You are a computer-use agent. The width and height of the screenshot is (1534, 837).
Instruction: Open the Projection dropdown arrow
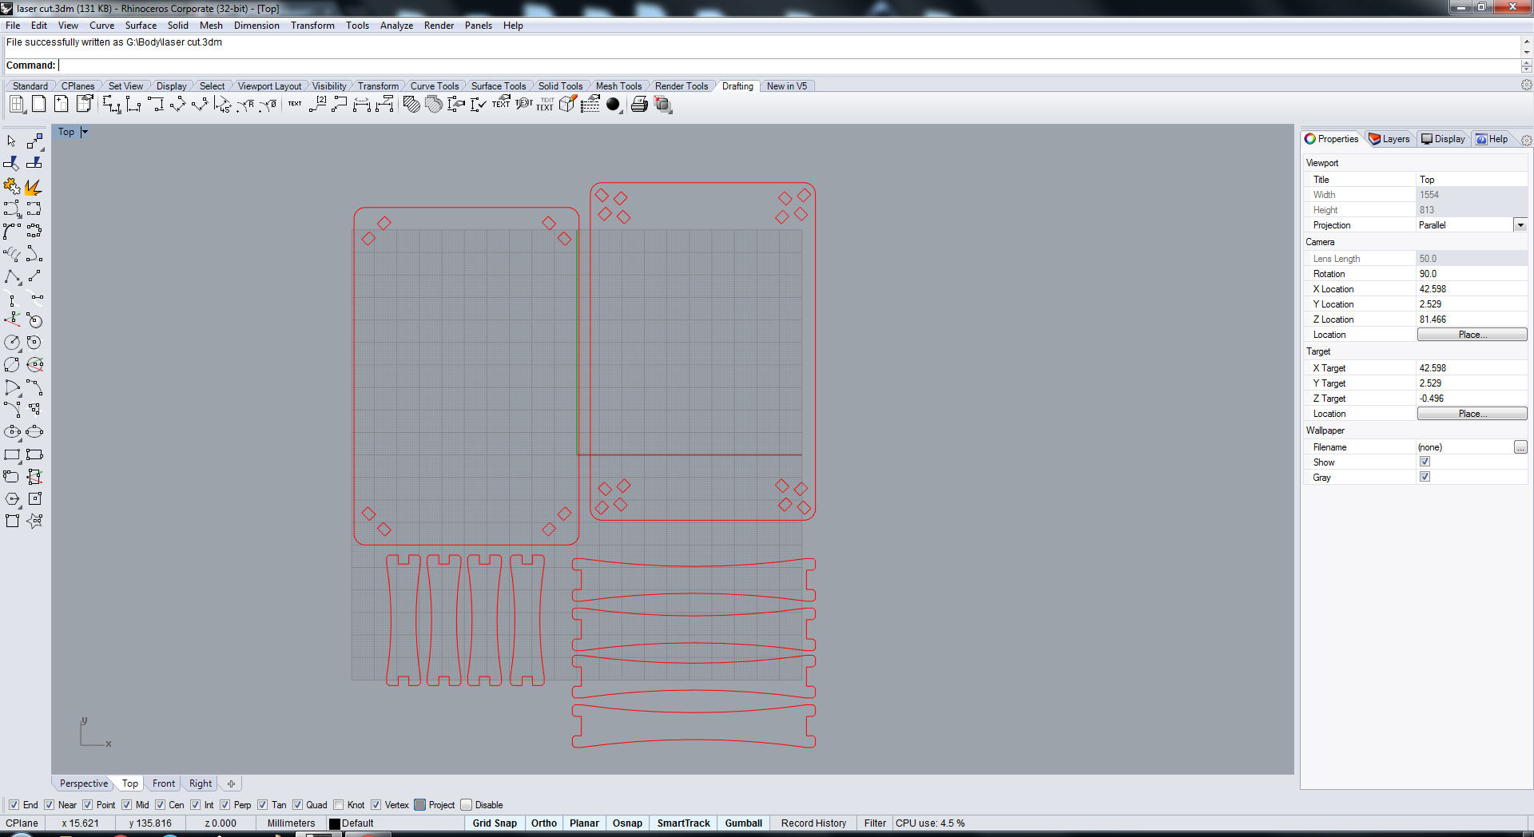click(1520, 225)
